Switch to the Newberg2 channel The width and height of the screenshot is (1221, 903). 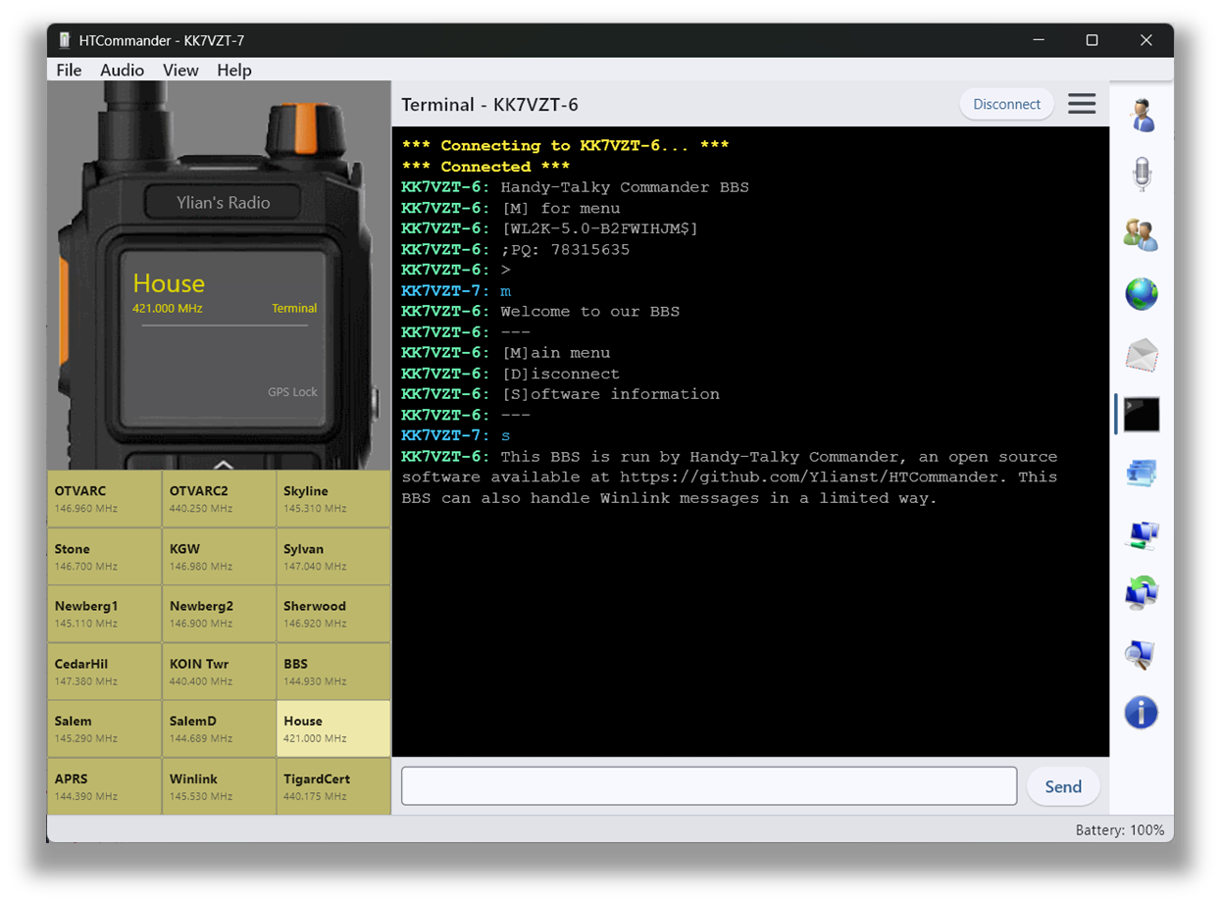tap(219, 614)
